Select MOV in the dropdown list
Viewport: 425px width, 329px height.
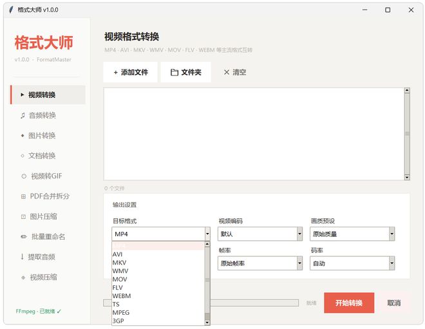[158, 279]
